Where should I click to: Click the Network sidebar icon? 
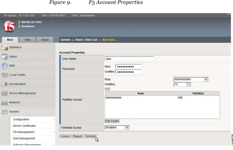[4, 102]
